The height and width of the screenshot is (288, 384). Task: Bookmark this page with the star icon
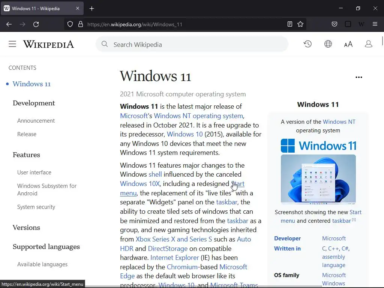coord(300,24)
